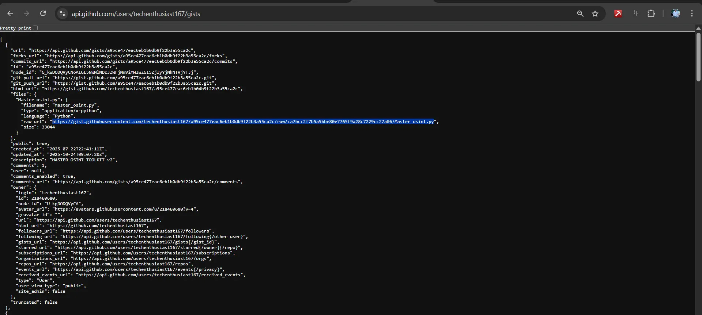Go forward to the next page
This screenshot has height=315, width=702.
click(26, 14)
